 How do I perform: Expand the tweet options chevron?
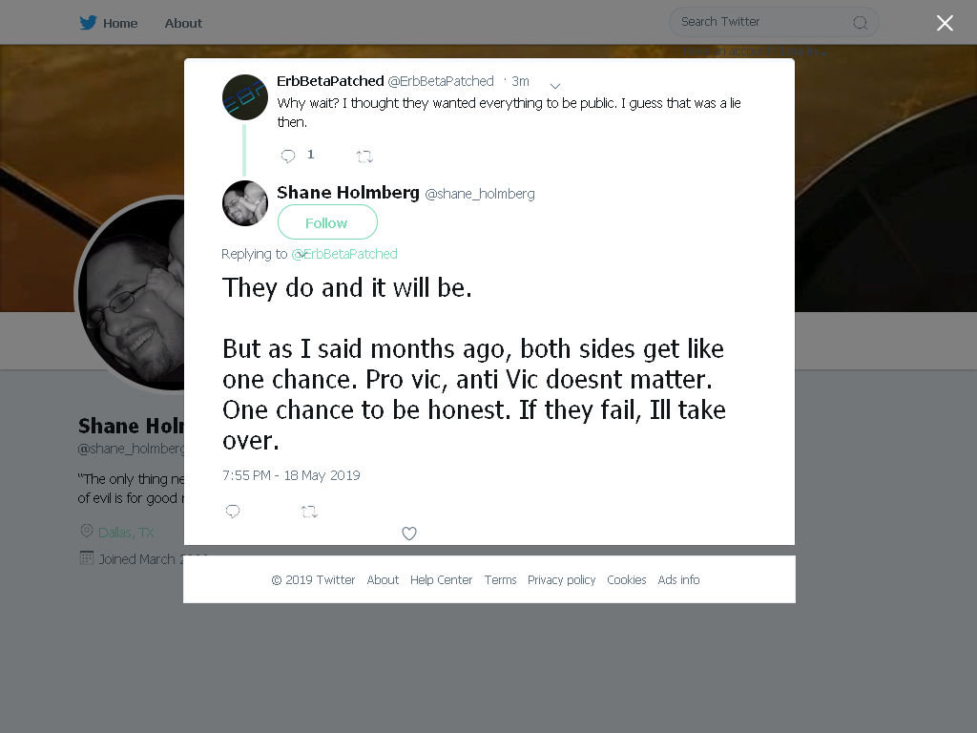pyautogui.click(x=555, y=85)
